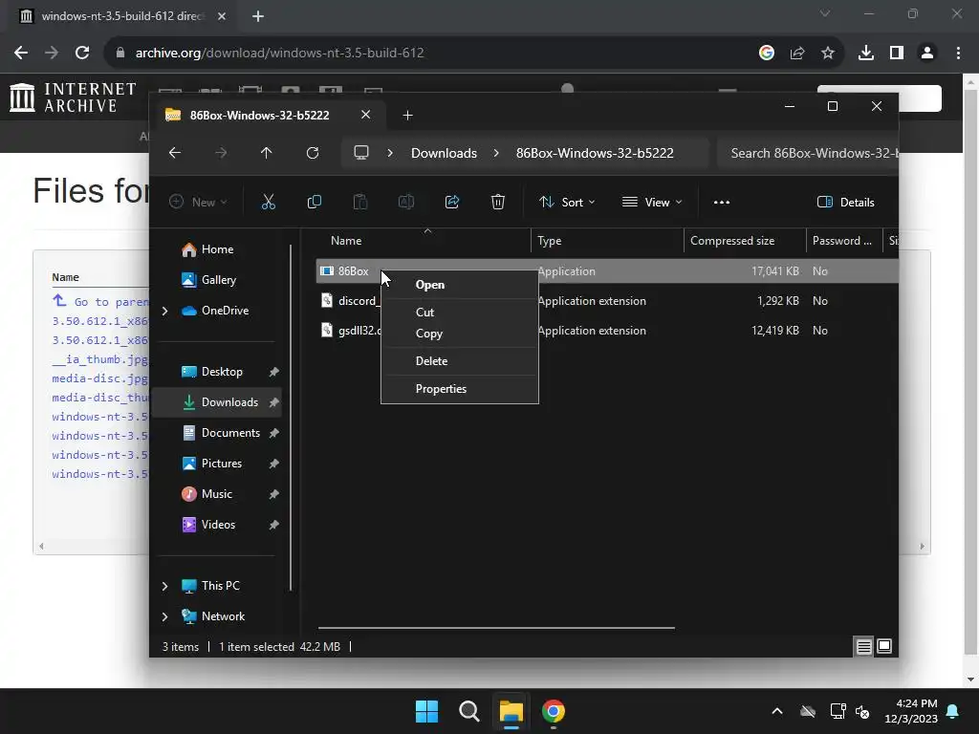Screen dimensions: 979x734
Task: Select Home in navigation pane
Action: [x=216, y=249]
